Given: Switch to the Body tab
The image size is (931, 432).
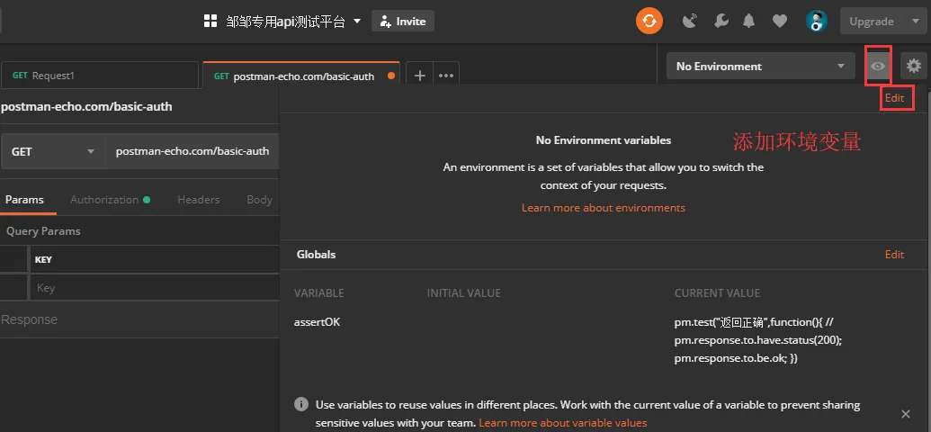Looking at the screenshot, I should [x=259, y=200].
